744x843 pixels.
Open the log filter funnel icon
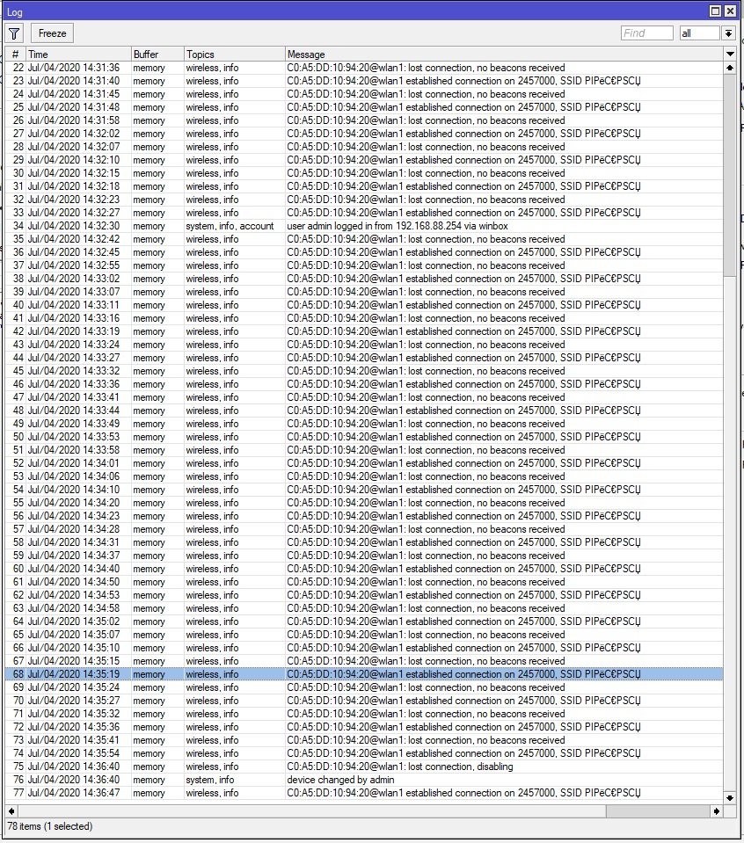(x=15, y=33)
